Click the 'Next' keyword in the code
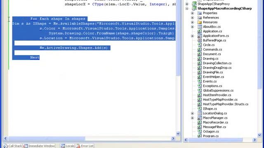The image size is (264, 148). (35, 58)
